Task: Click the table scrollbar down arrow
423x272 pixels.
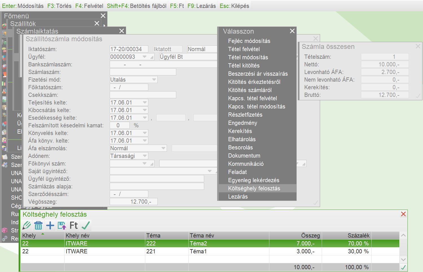Action: (x=404, y=260)
